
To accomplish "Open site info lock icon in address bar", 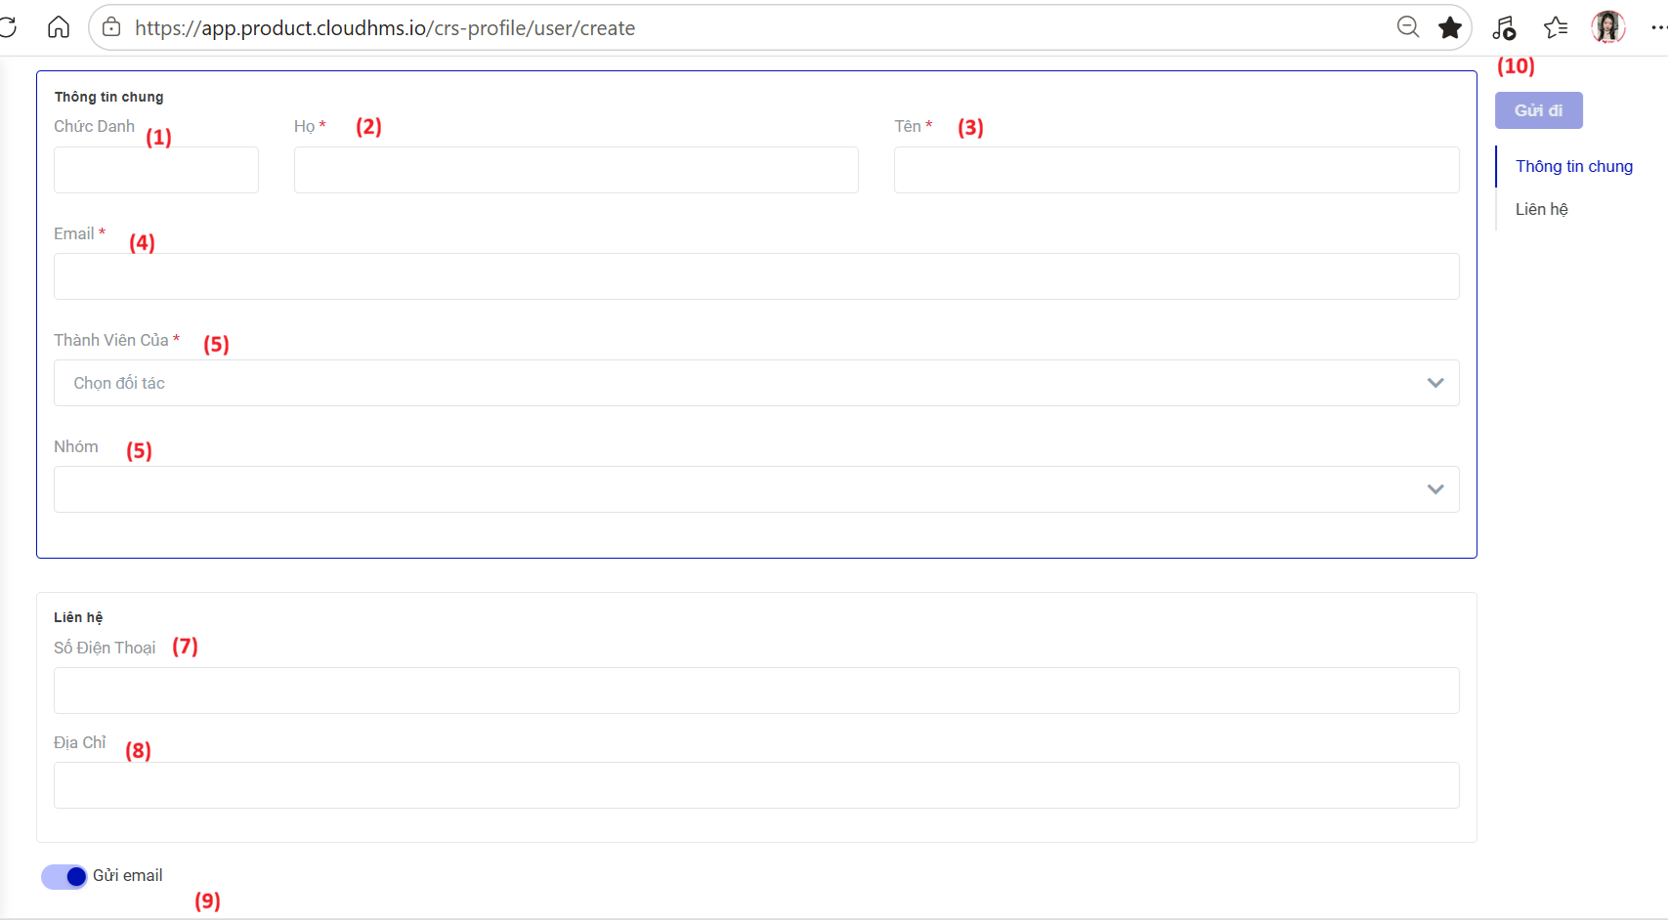I will [112, 27].
